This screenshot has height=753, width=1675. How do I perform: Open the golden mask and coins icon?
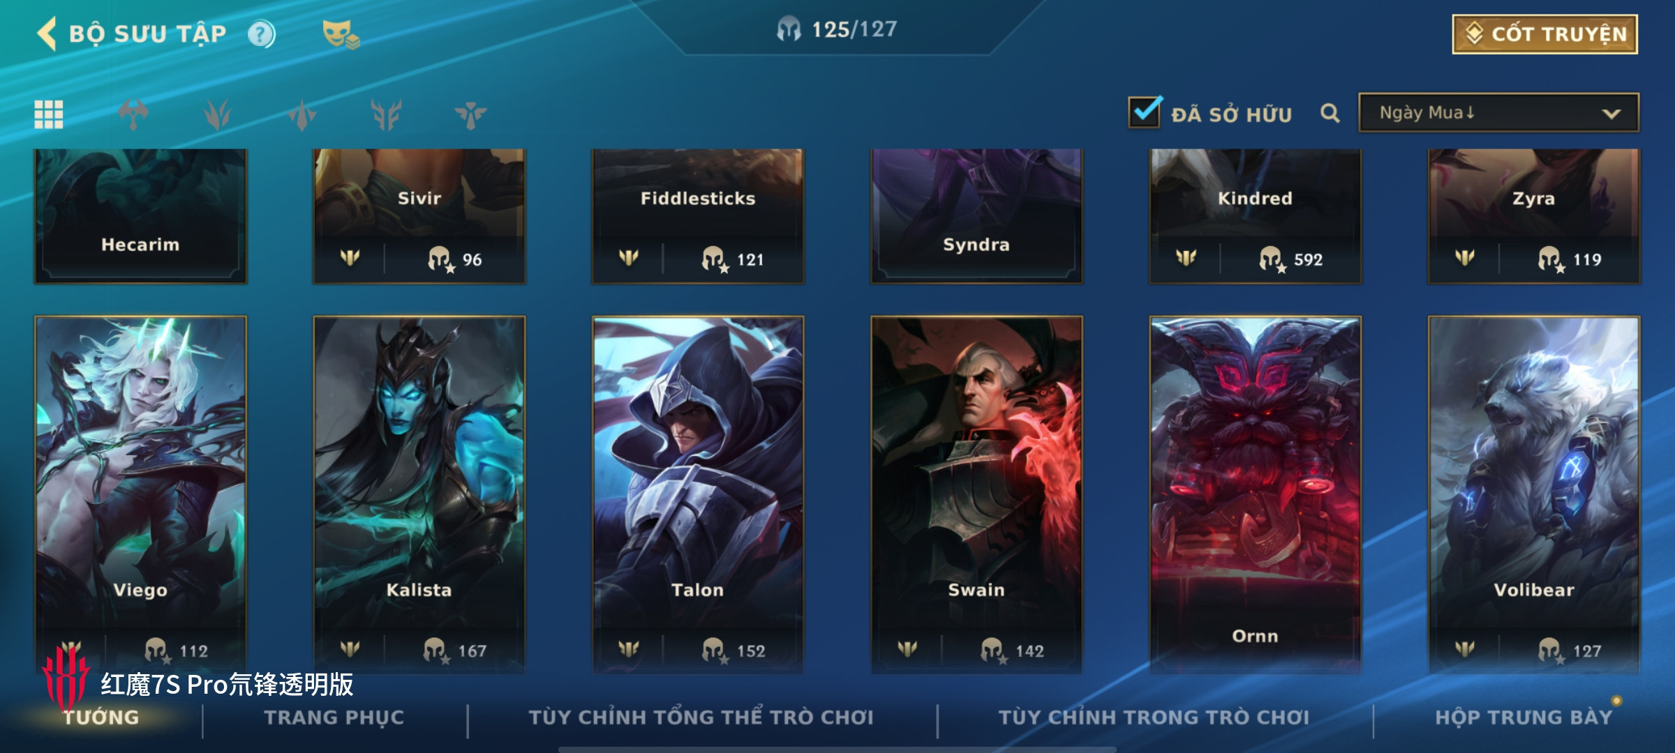point(341,34)
